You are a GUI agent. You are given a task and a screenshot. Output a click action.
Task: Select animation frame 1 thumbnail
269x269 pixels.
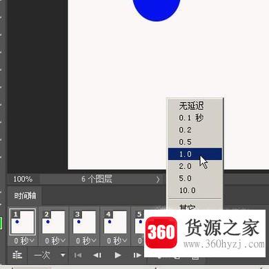(23, 222)
